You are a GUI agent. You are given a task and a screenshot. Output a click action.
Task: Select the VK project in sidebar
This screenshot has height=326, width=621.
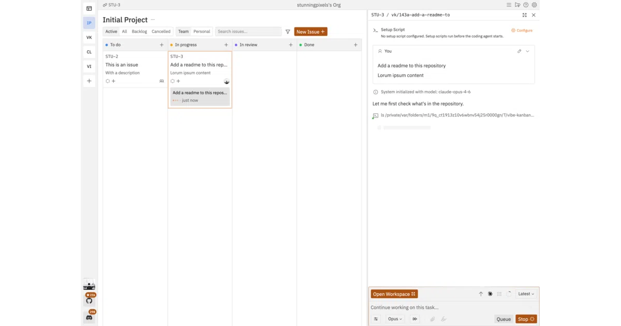tap(89, 37)
